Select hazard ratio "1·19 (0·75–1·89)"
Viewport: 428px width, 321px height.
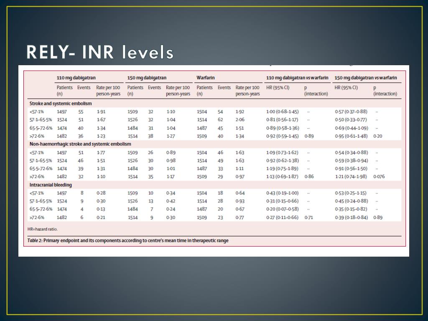(x=282, y=169)
